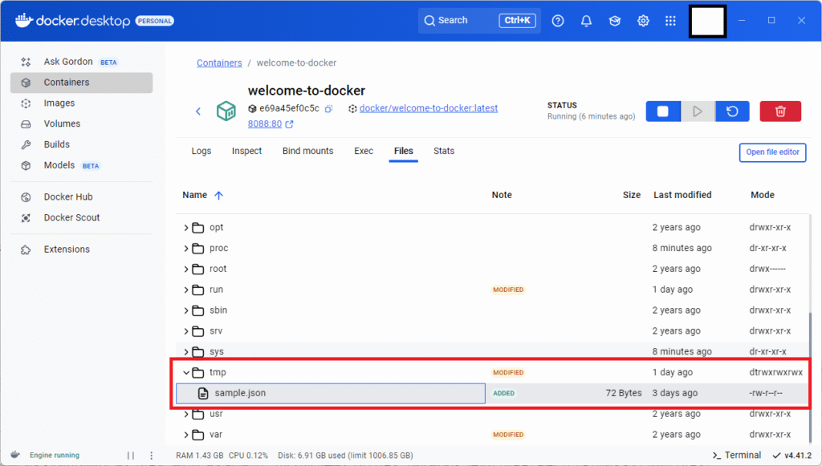Viewport: 822px width, 466px height.
Task: Click the file list vertical scrollbar
Action: click(x=812, y=378)
